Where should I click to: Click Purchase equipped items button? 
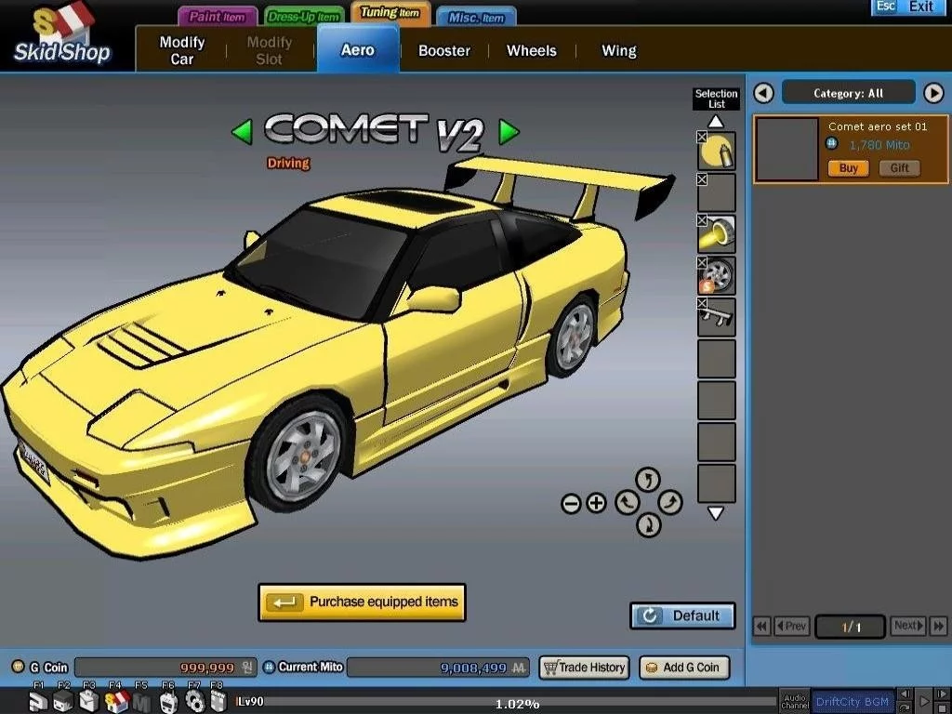pos(362,602)
